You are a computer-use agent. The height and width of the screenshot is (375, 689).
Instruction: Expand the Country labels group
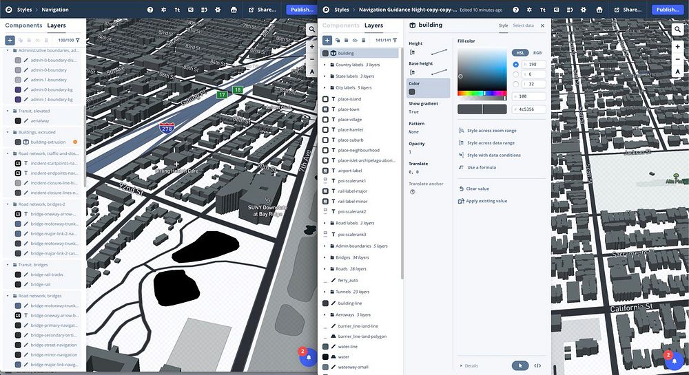point(325,65)
